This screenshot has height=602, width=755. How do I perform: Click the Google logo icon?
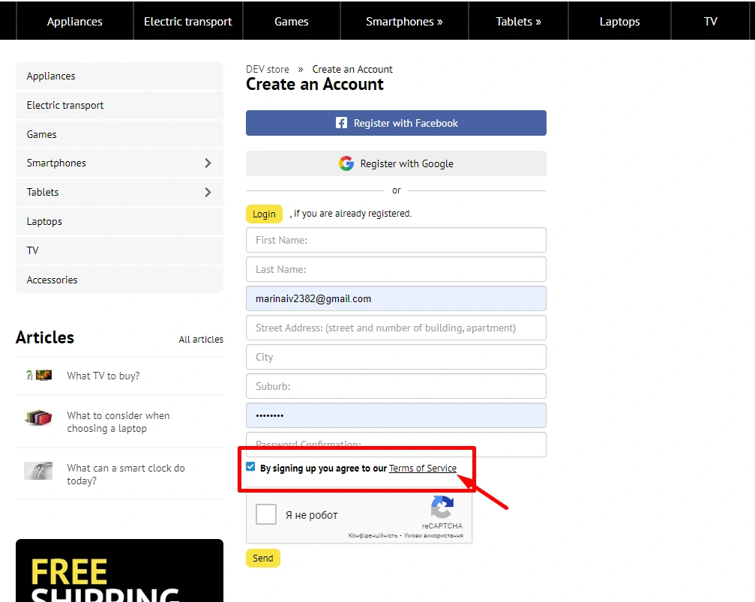pyautogui.click(x=346, y=163)
